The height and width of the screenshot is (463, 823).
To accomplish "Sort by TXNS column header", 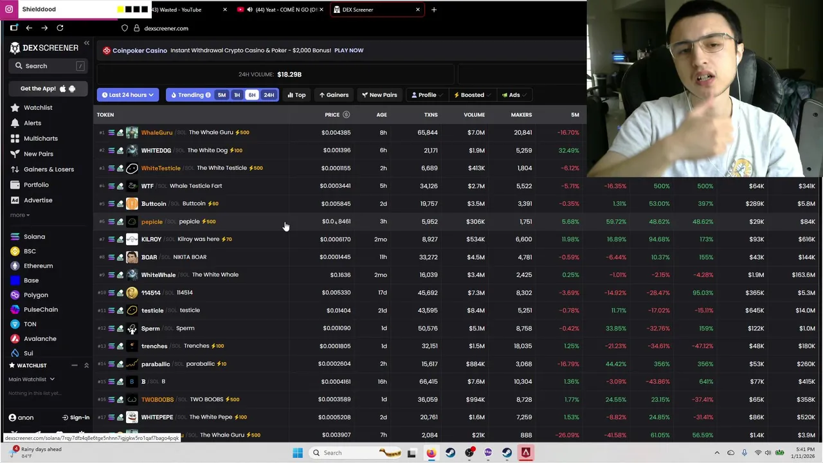I will [x=431, y=114].
